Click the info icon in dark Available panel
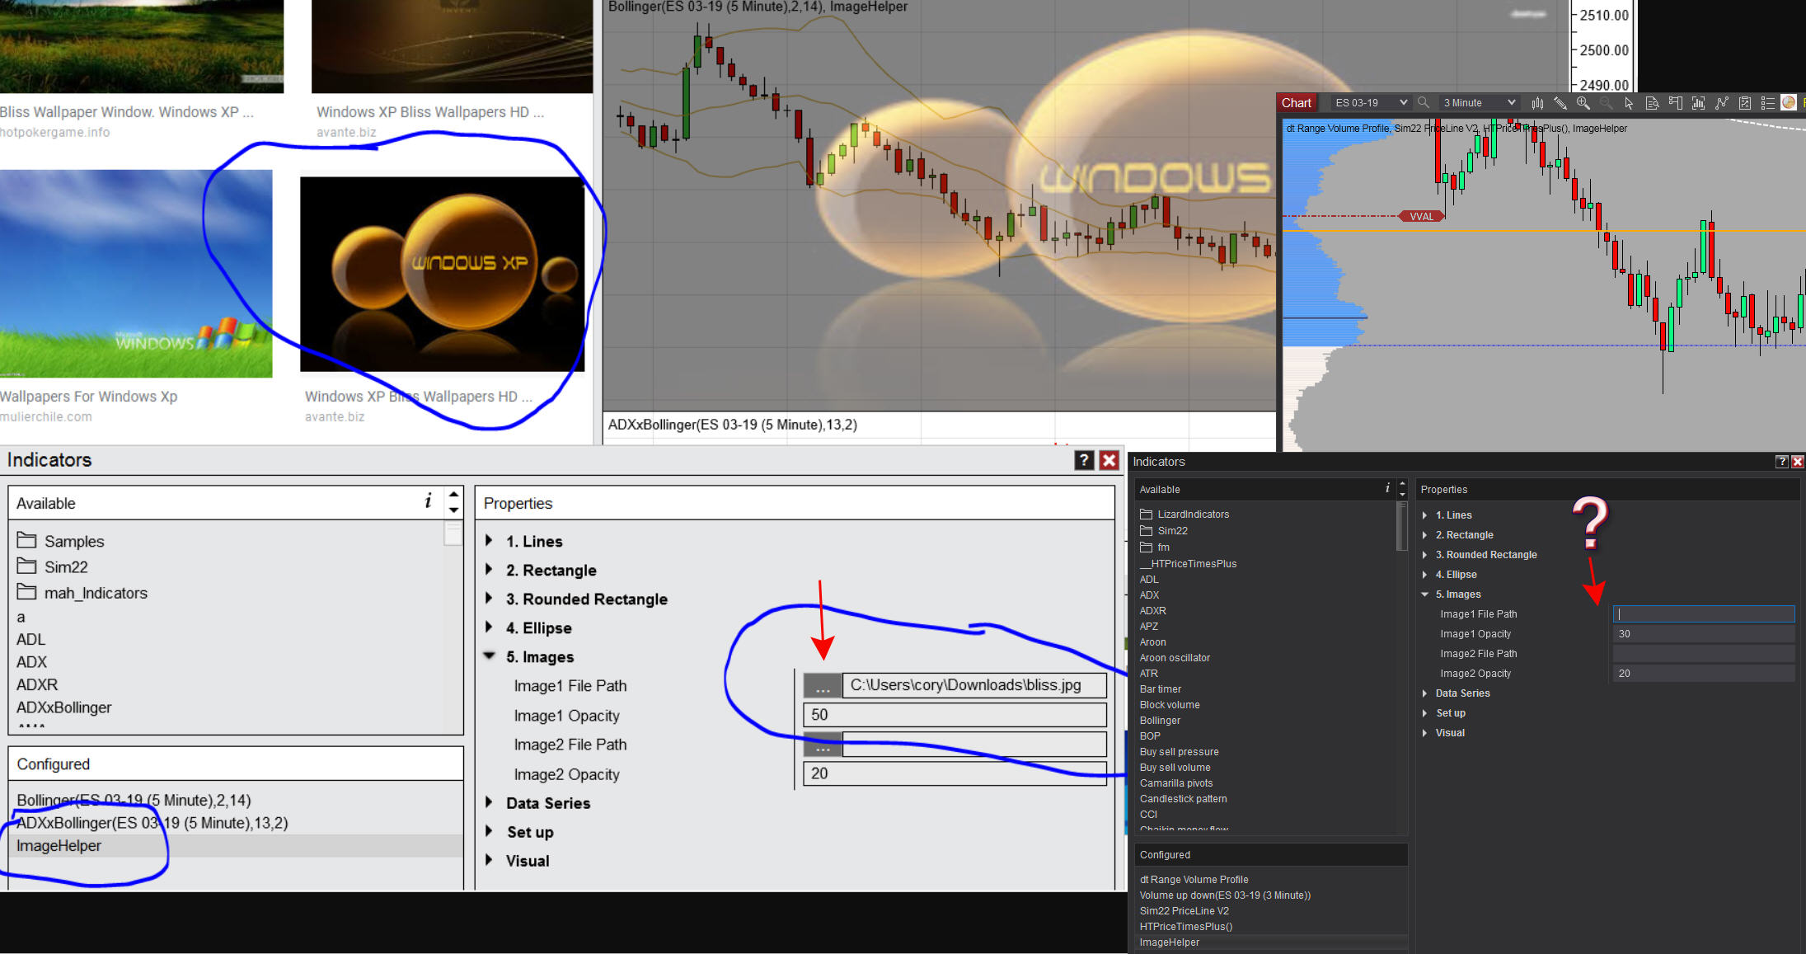Image resolution: width=1806 pixels, height=954 pixels. pyautogui.click(x=1387, y=488)
